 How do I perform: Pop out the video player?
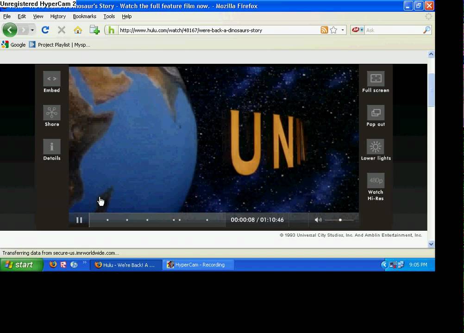pyautogui.click(x=376, y=112)
